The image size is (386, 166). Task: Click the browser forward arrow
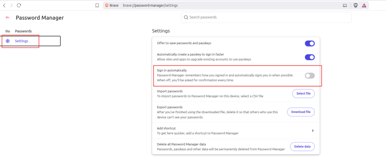coord(11,5)
